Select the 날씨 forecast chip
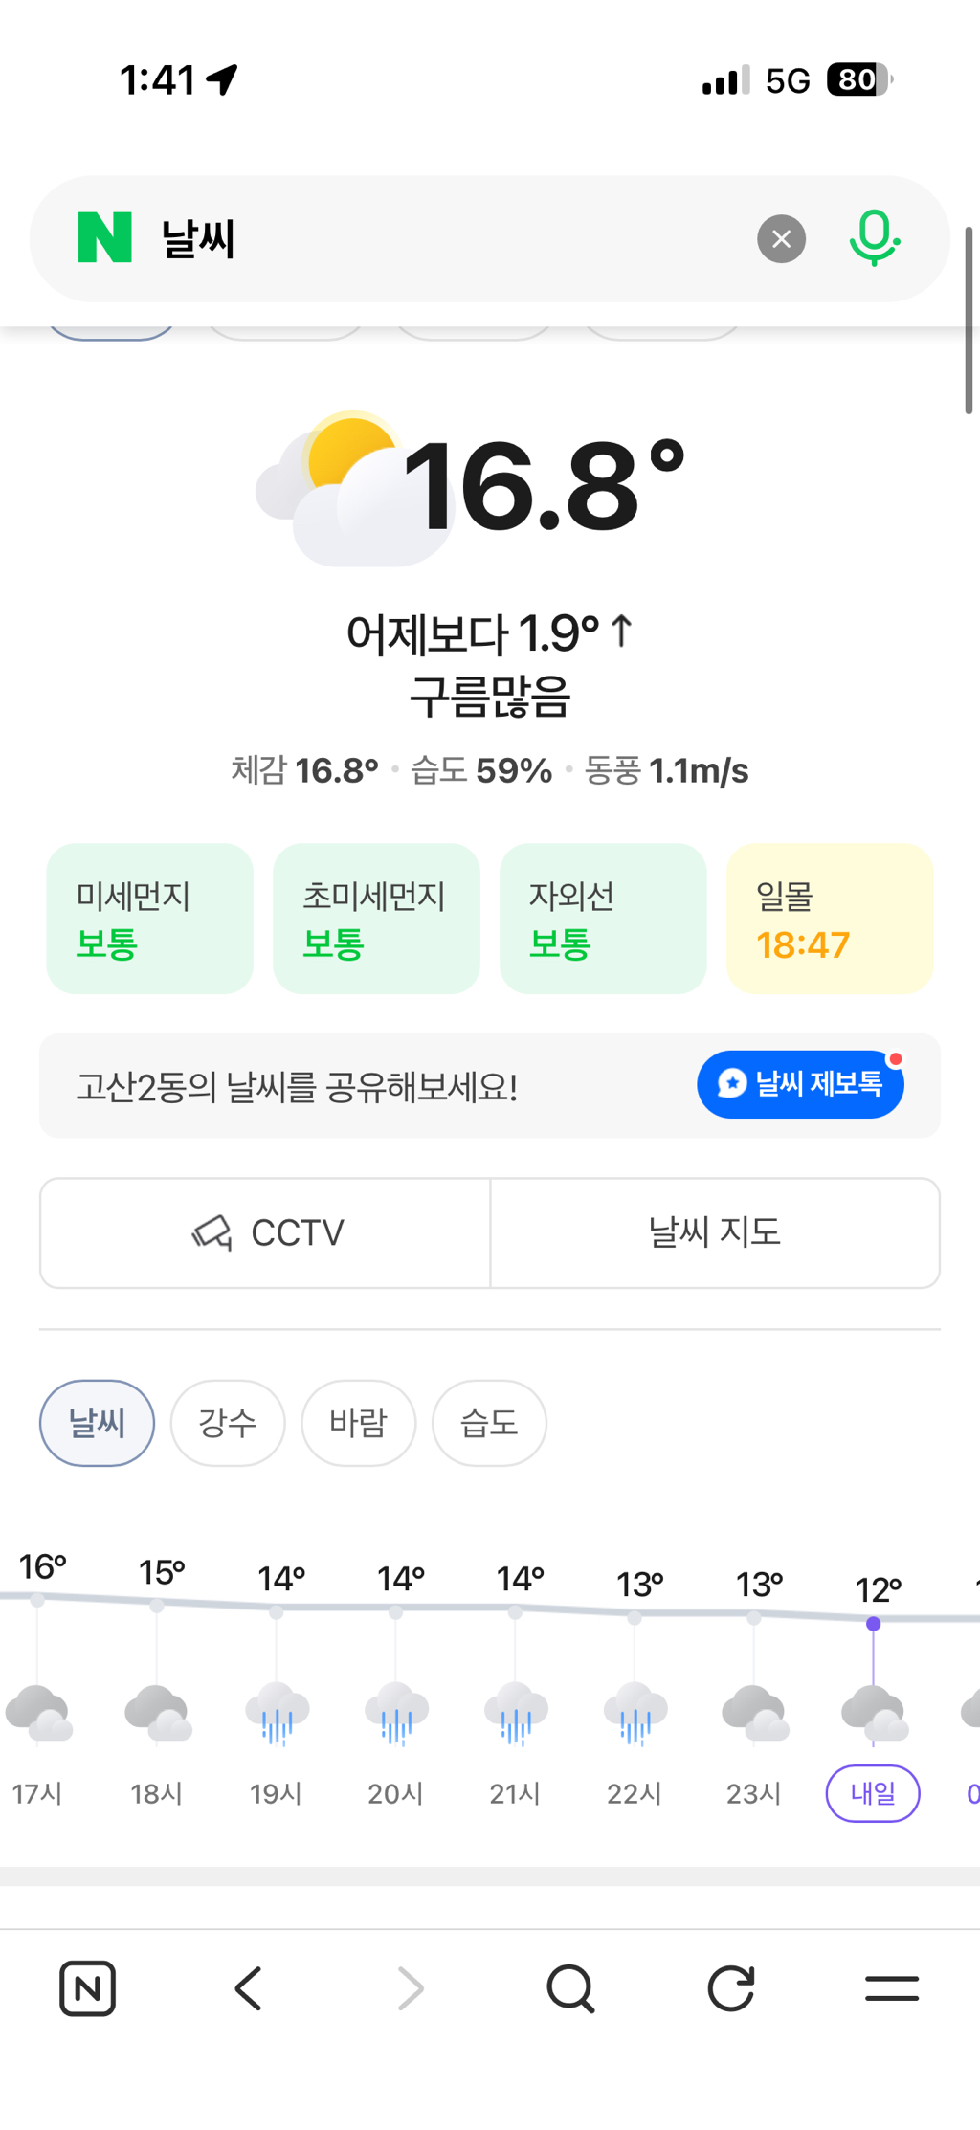 coord(97,1423)
